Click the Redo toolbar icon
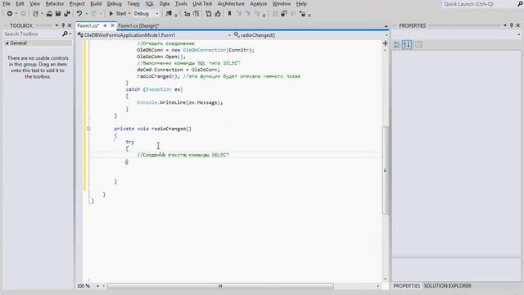The height and width of the screenshot is (295, 524). click(93, 14)
